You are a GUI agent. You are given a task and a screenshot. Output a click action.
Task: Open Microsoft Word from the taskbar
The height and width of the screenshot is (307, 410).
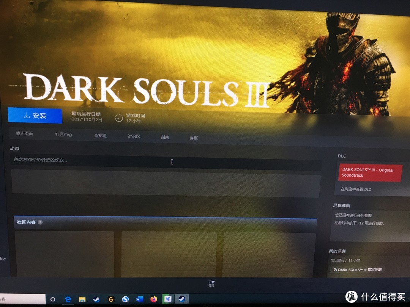[140, 299]
